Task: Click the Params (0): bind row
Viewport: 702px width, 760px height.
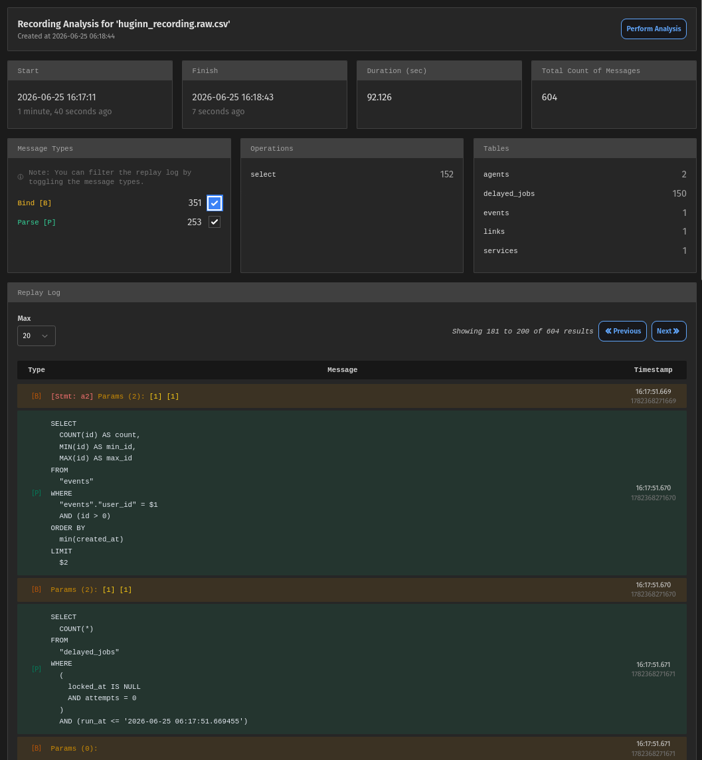Action: (352, 748)
